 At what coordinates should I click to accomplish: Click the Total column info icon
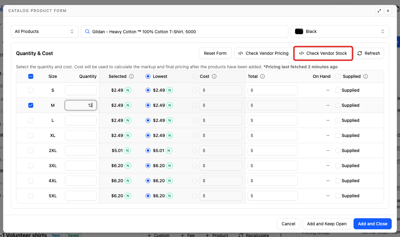pyautogui.click(x=262, y=76)
